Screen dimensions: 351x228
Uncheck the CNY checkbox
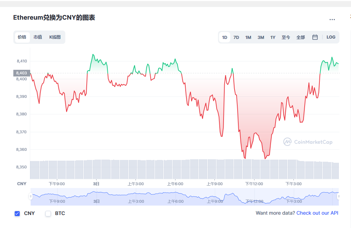[x=17, y=214]
